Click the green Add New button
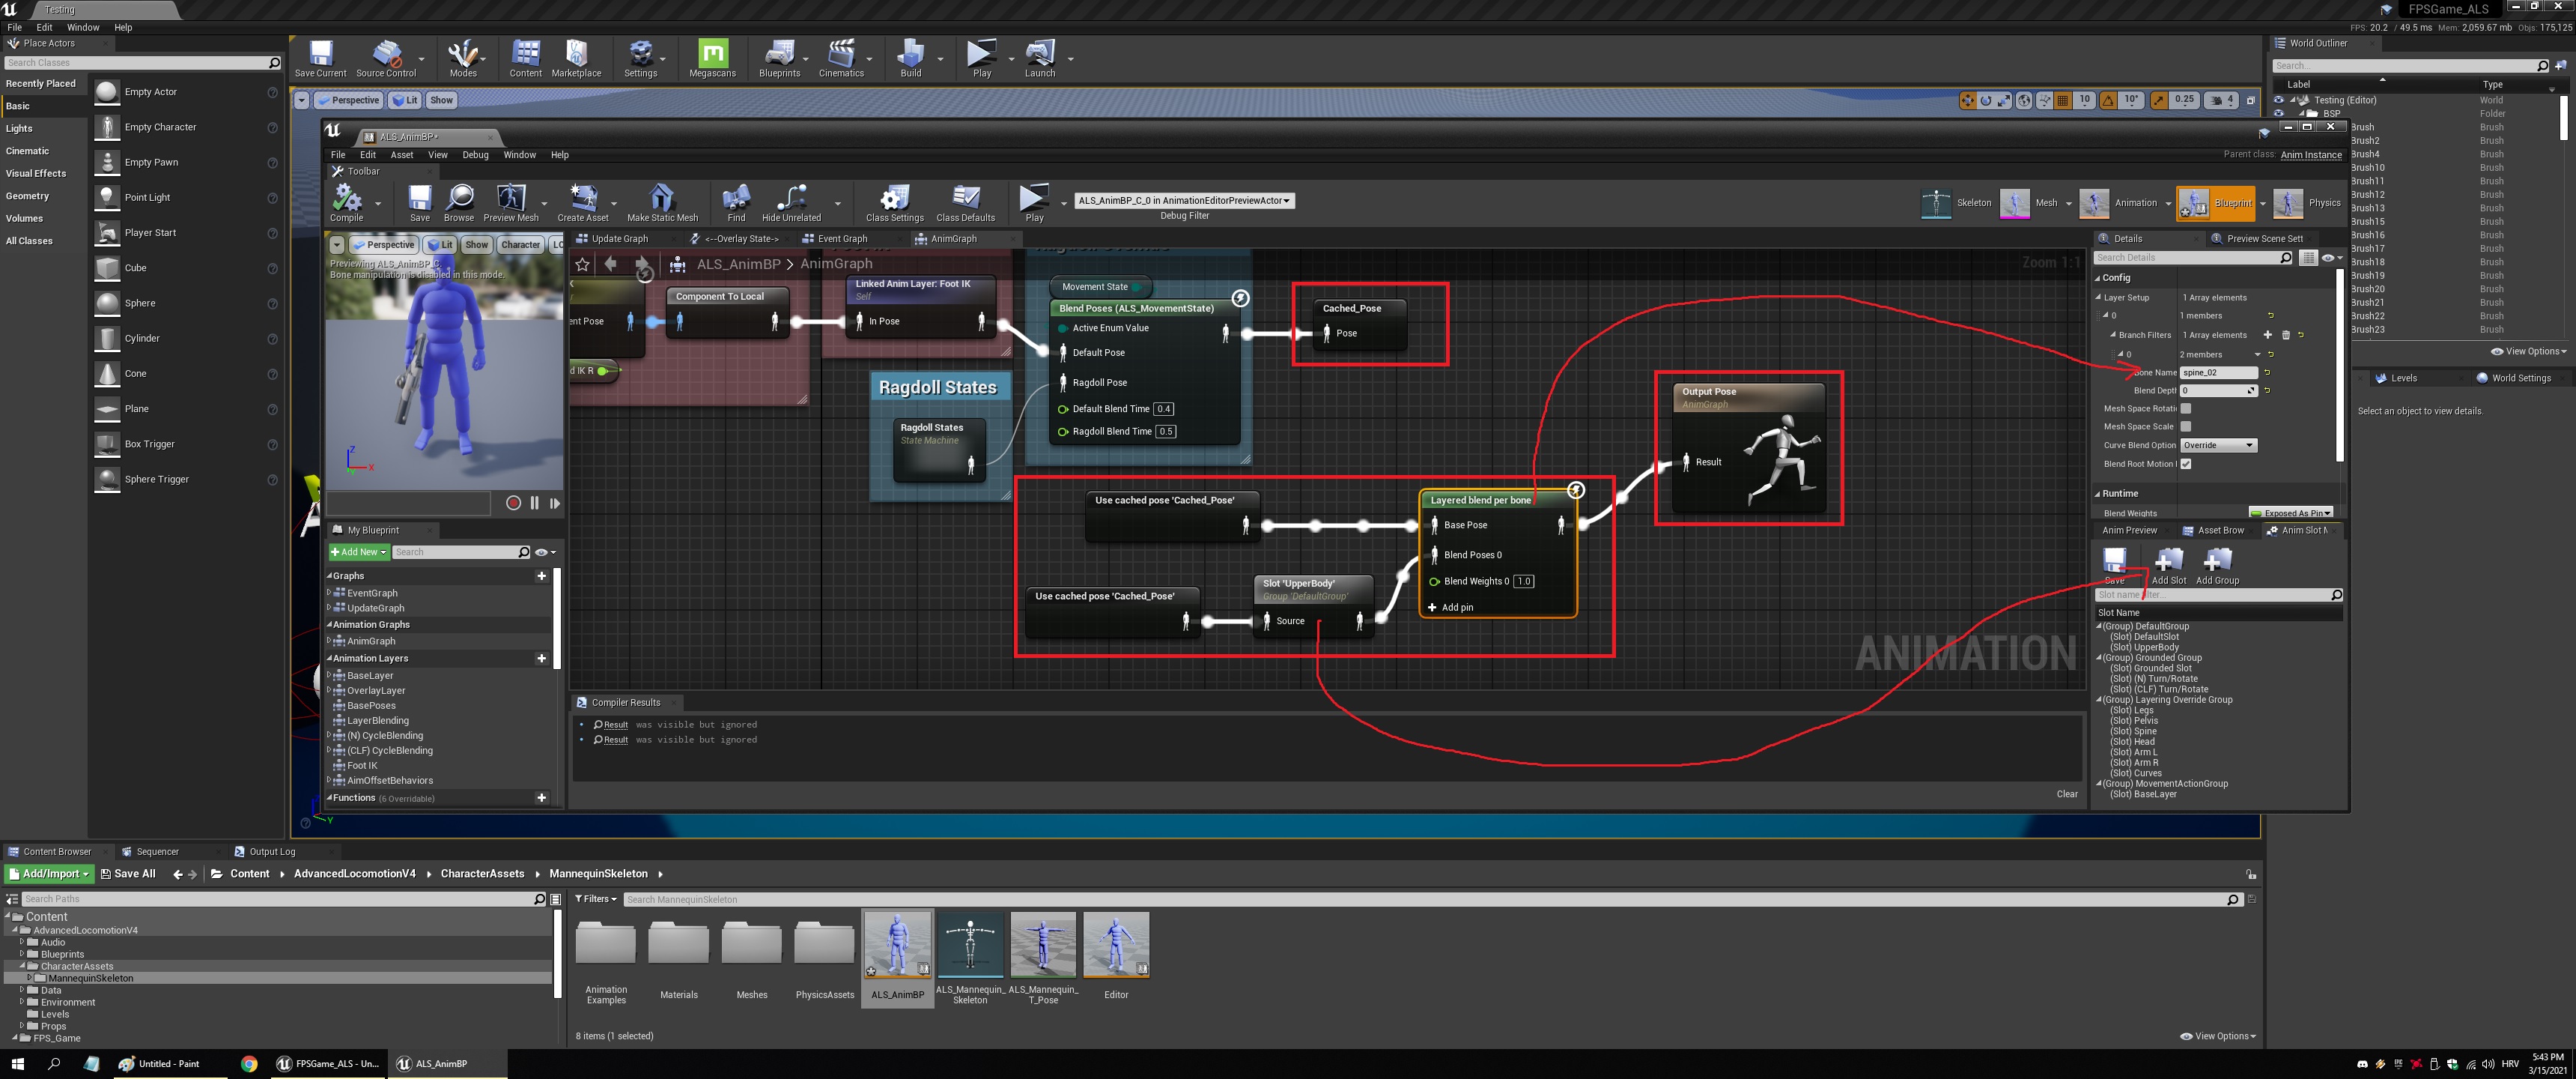This screenshot has height=1079, width=2576. tap(358, 552)
